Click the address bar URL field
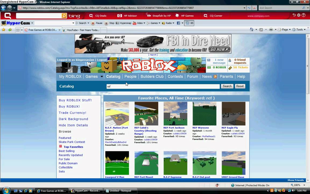 131,8
